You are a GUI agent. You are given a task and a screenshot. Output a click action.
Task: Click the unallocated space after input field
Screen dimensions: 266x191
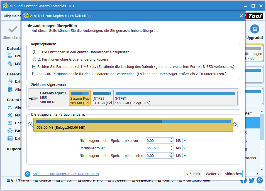tap(157, 156)
